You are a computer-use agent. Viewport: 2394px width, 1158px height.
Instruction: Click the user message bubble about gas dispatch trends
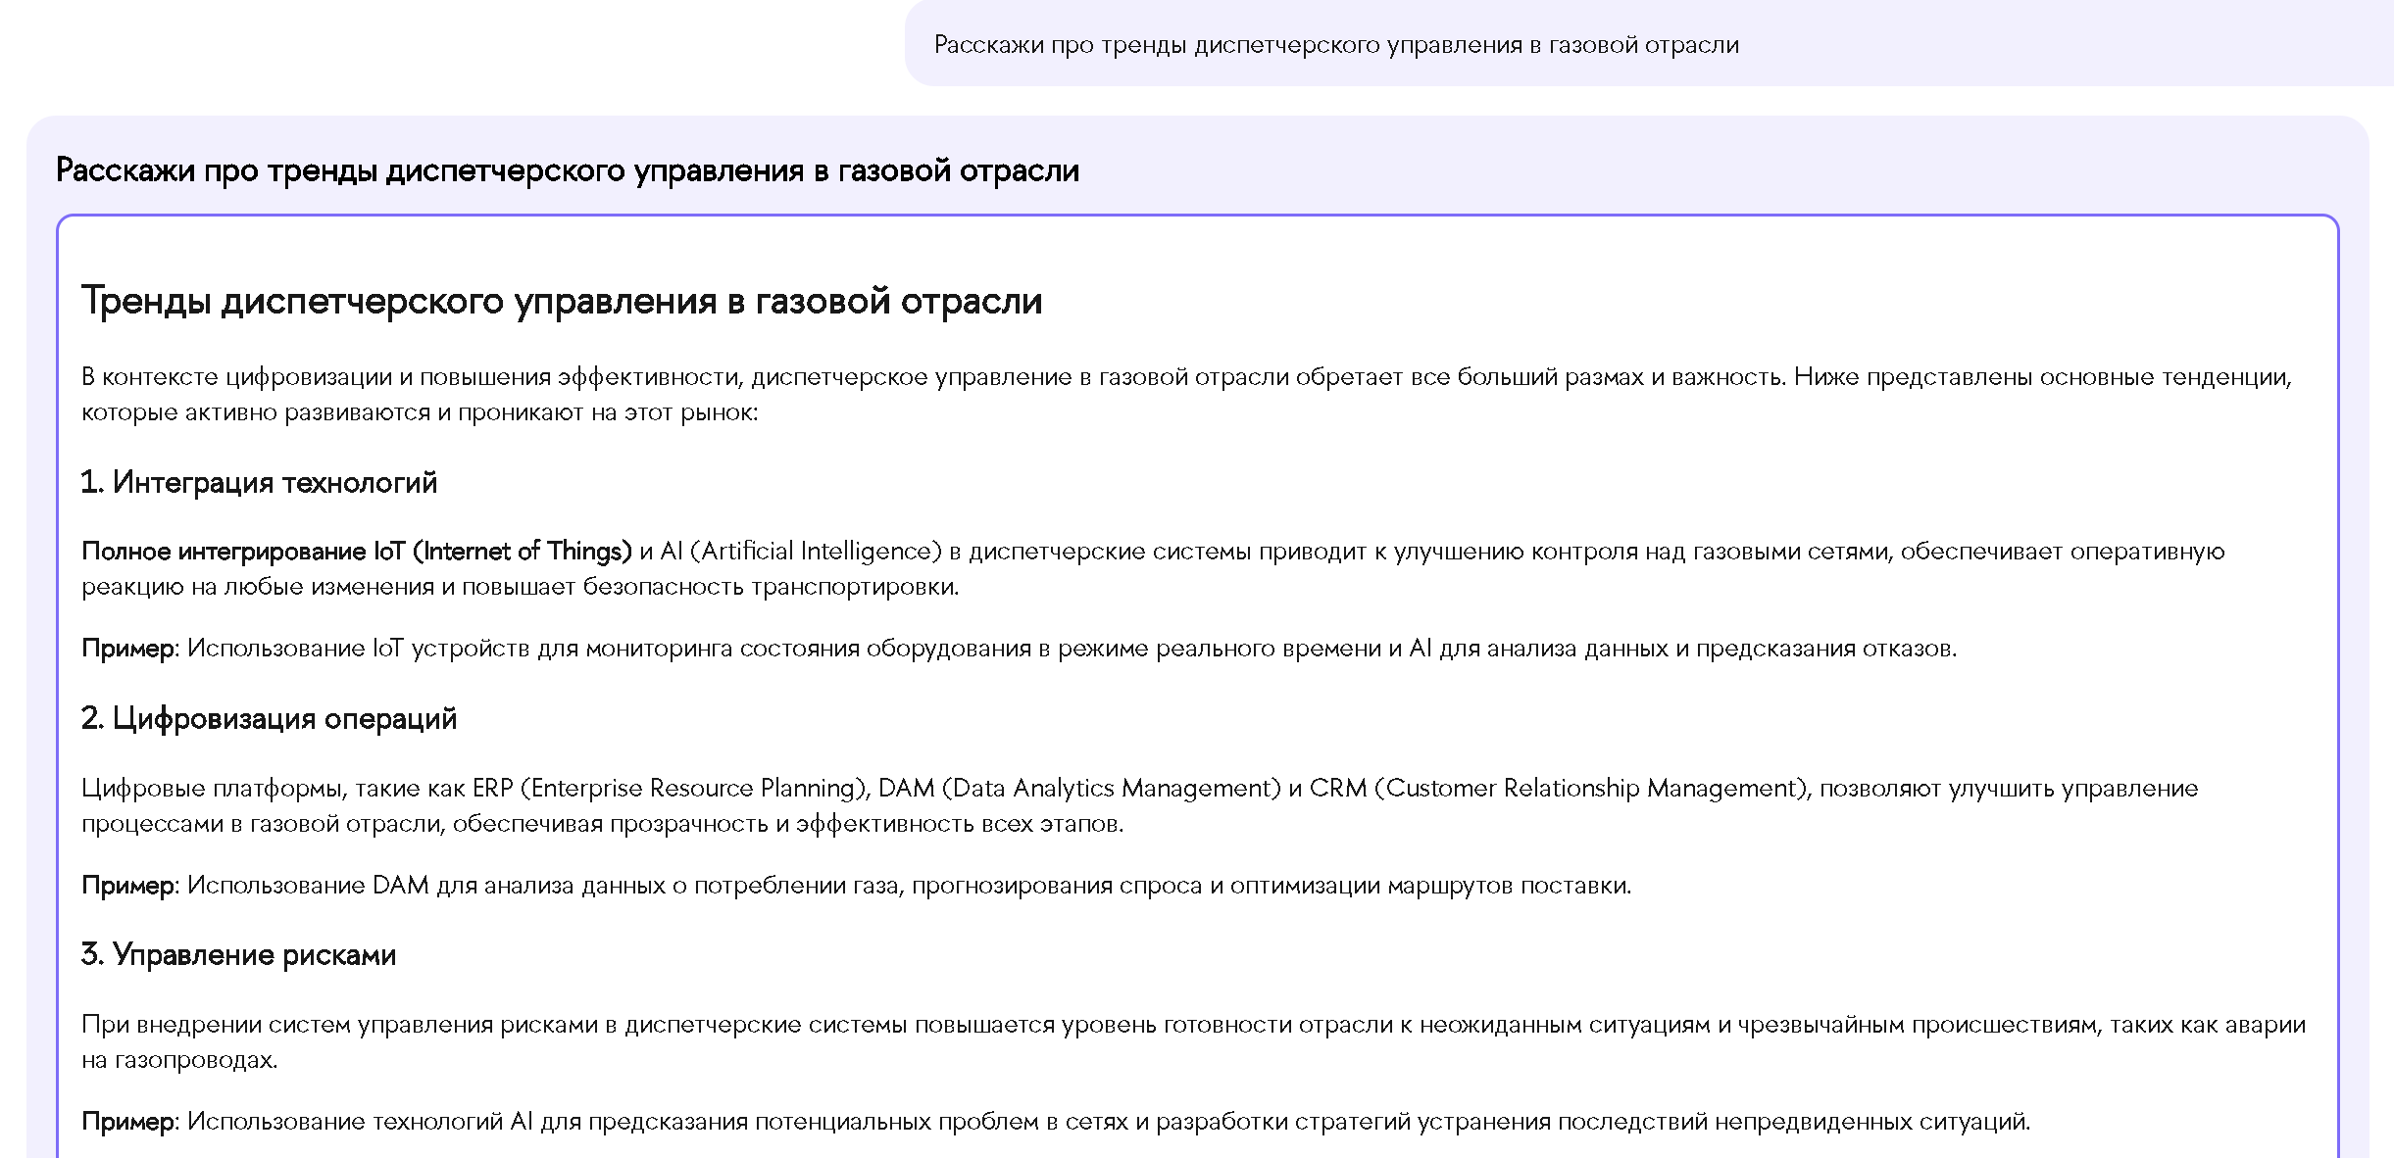pos(1649,44)
